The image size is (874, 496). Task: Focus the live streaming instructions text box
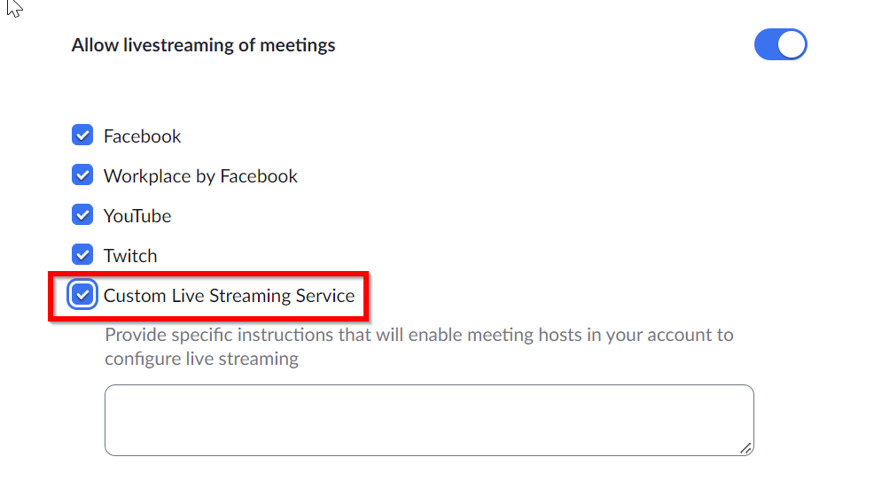(x=429, y=421)
